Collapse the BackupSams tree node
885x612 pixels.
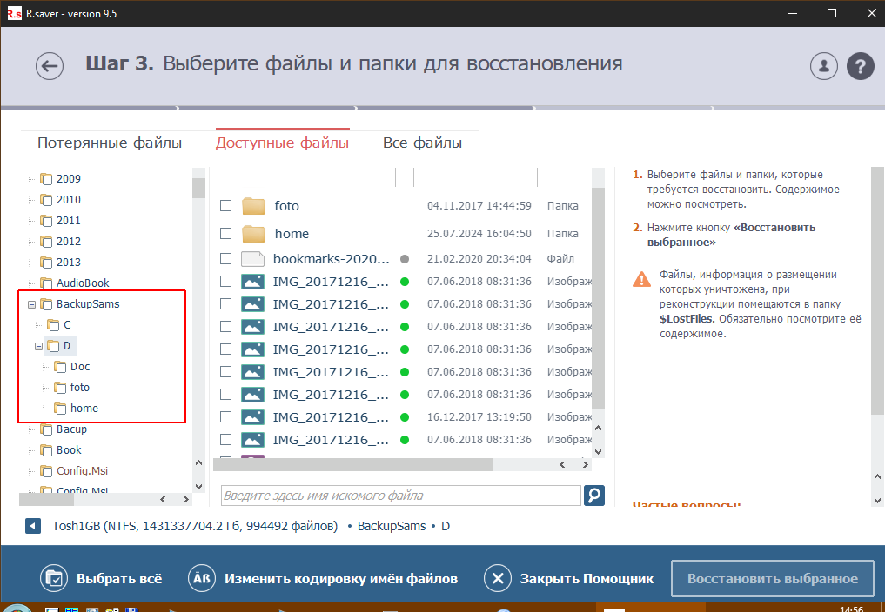pos(31,304)
